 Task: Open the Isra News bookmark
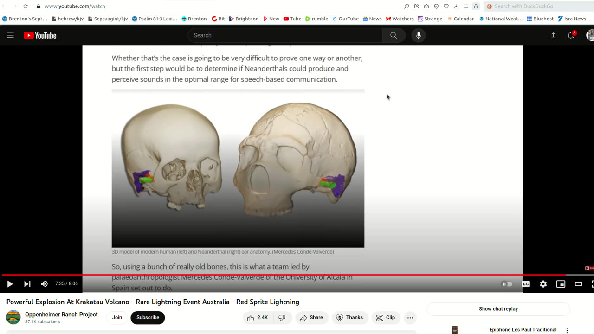point(572,19)
